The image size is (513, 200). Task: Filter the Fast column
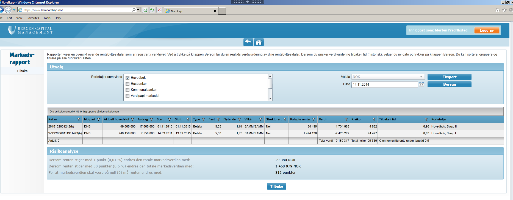pos(218,119)
